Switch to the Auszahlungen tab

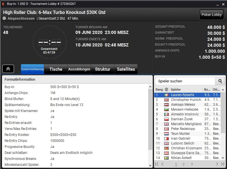[x=79, y=69]
